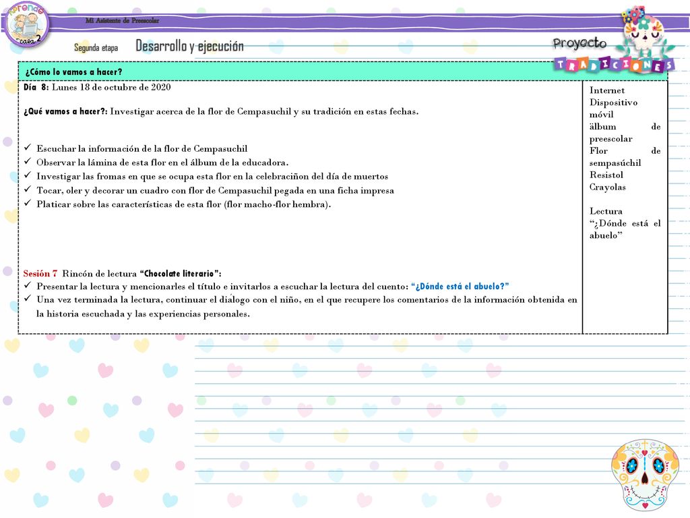Click the colorful TRADICIONES banner letters
Screen dimensions: 690x518
614,65
